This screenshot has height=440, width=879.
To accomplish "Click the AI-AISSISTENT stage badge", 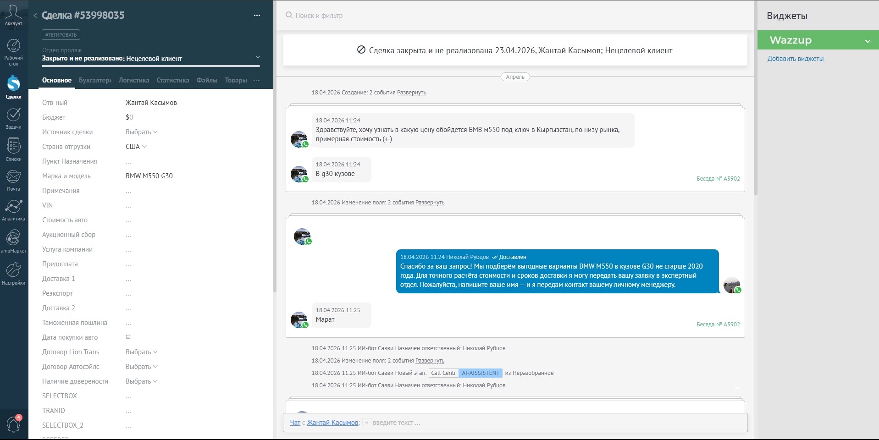I will coord(481,373).
